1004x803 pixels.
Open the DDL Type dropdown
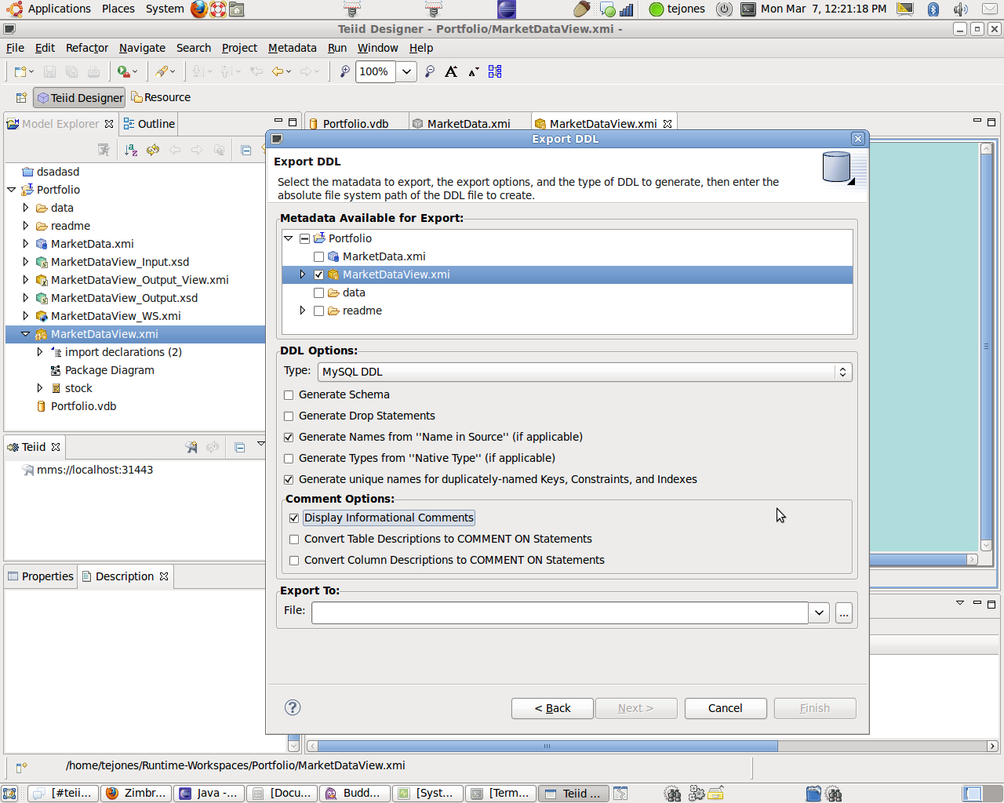pyautogui.click(x=584, y=372)
